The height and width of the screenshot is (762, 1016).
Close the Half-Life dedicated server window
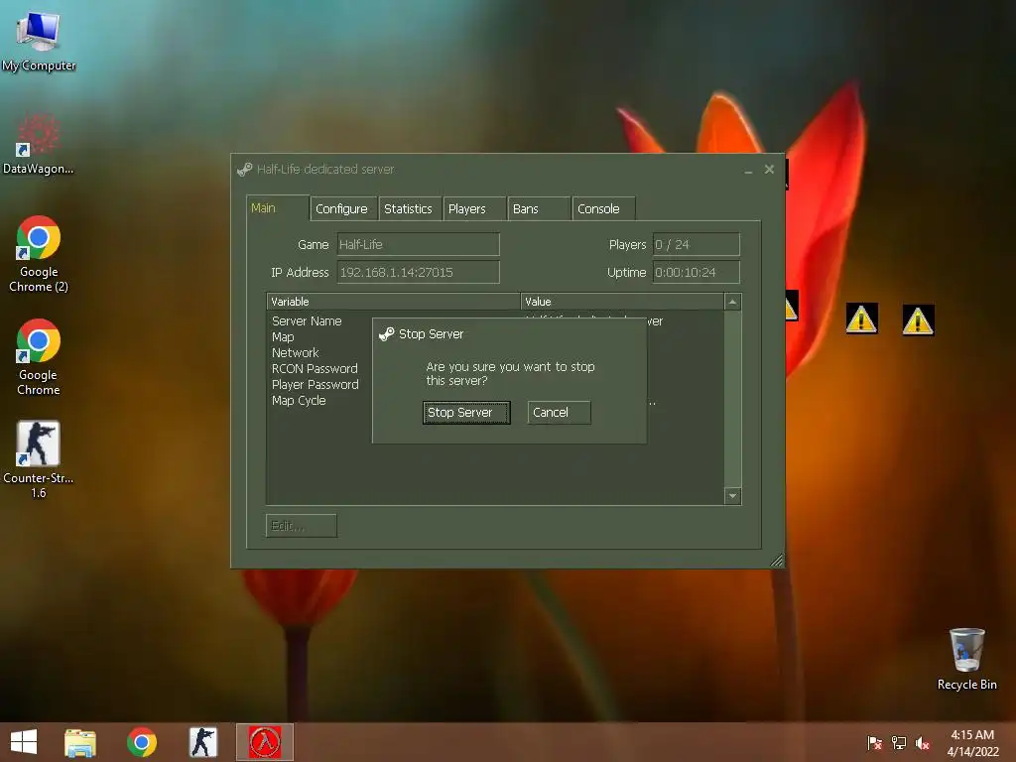point(769,169)
